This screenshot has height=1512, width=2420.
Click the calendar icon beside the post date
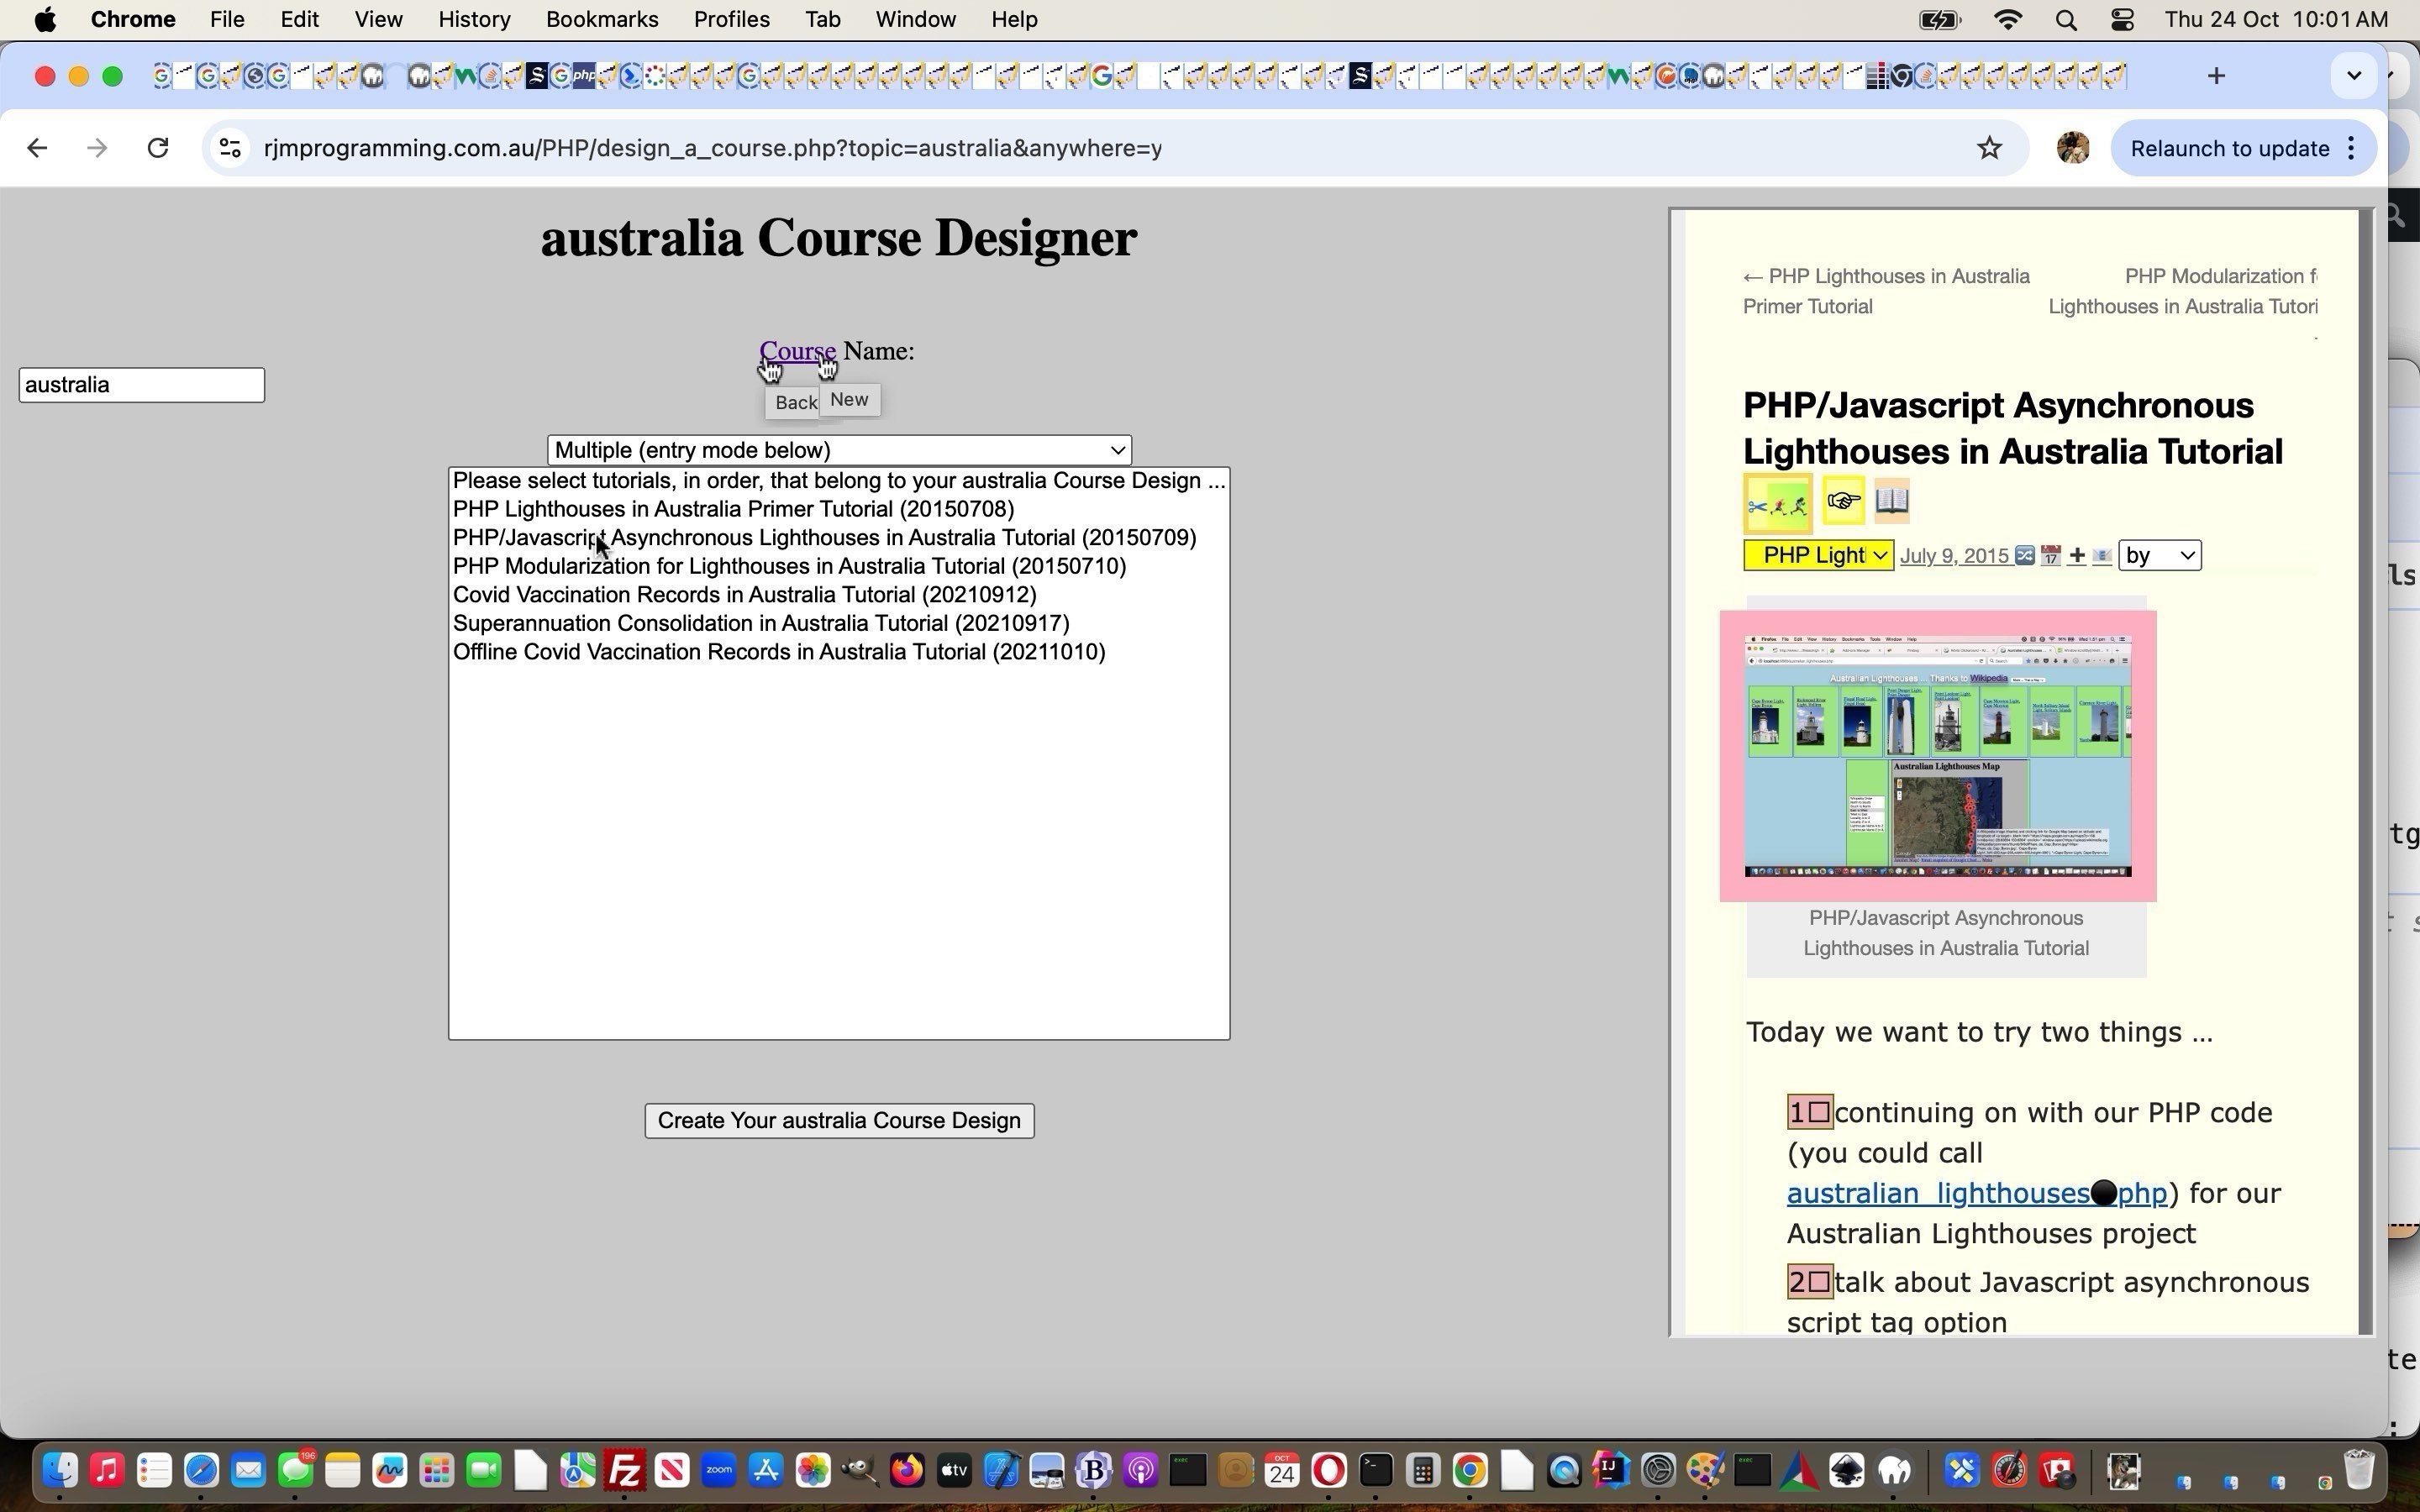coord(2051,556)
